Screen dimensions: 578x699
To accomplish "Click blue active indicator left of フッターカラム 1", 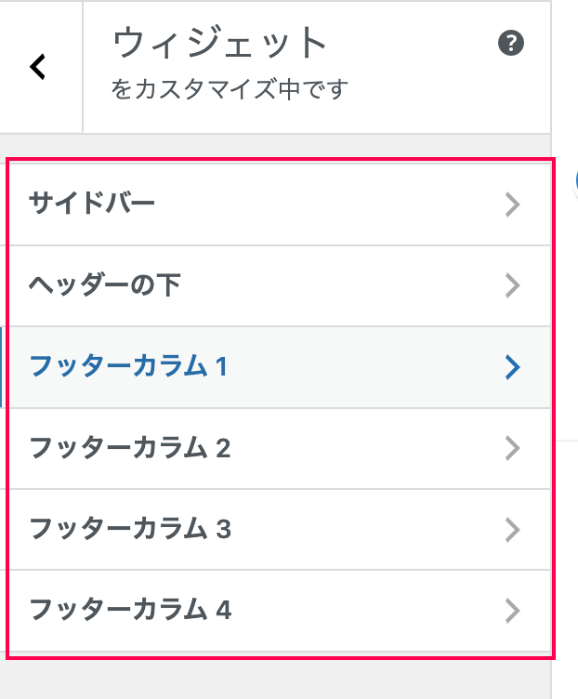I will (x=1, y=367).
